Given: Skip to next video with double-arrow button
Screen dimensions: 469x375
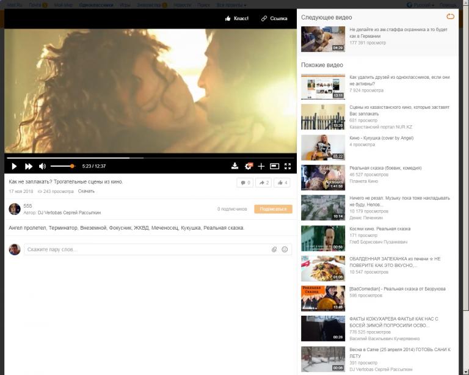Looking at the screenshot, I should point(29,166).
